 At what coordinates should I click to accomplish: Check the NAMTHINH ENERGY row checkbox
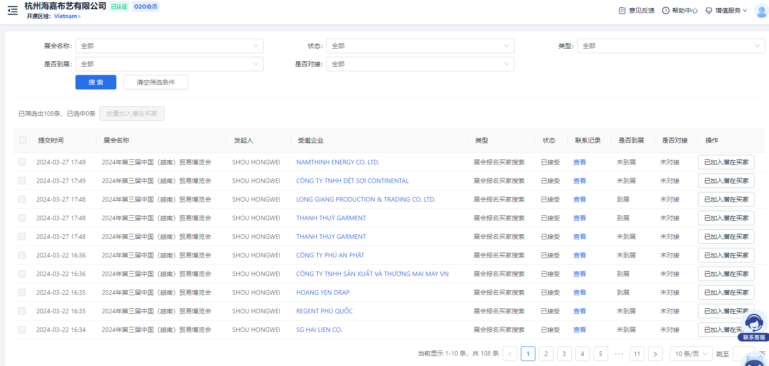click(22, 162)
